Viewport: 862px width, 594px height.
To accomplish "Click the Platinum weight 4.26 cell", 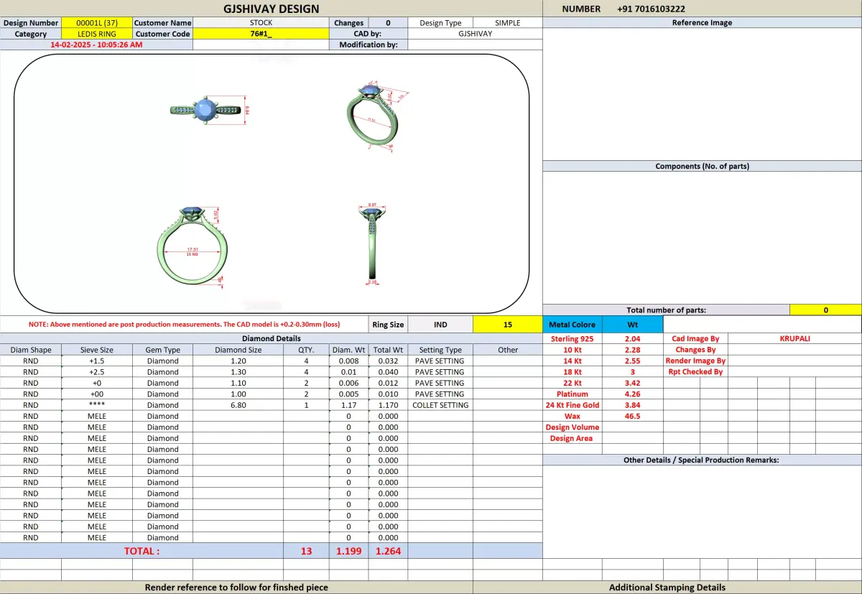I will [x=632, y=394].
